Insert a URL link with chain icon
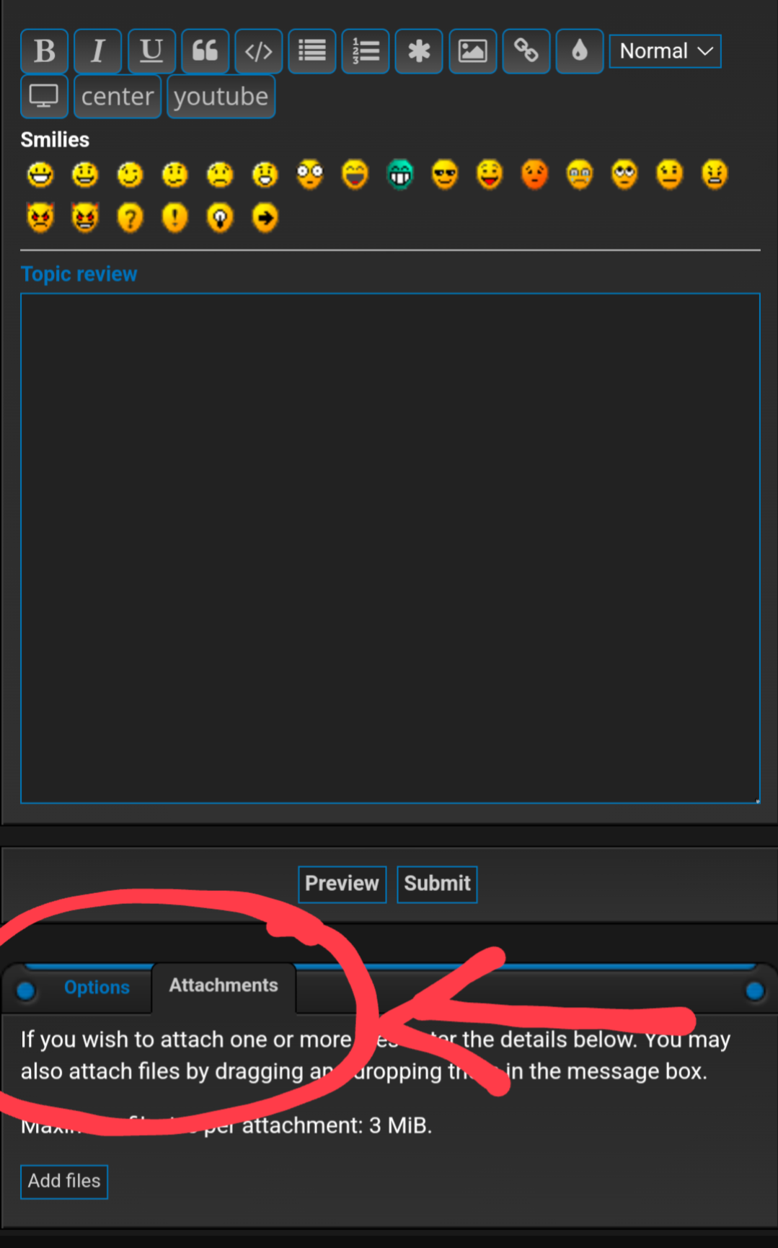This screenshot has height=1248, width=778. click(526, 51)
